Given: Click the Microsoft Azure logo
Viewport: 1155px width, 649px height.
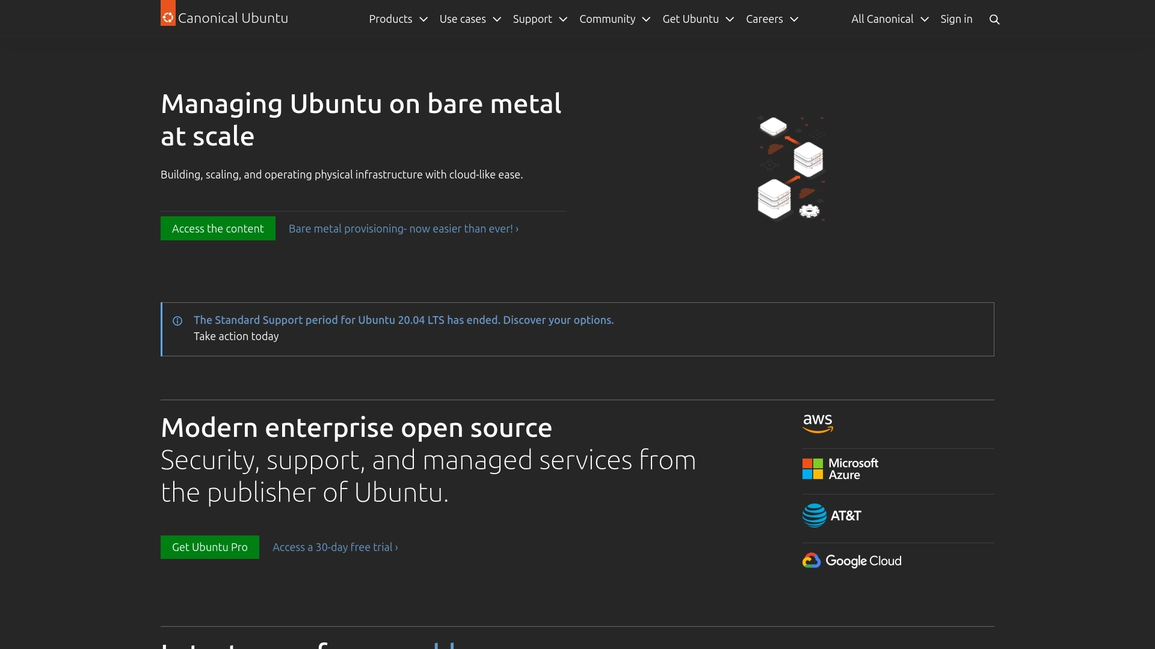Looking at the screenshot, I should 840,469.
